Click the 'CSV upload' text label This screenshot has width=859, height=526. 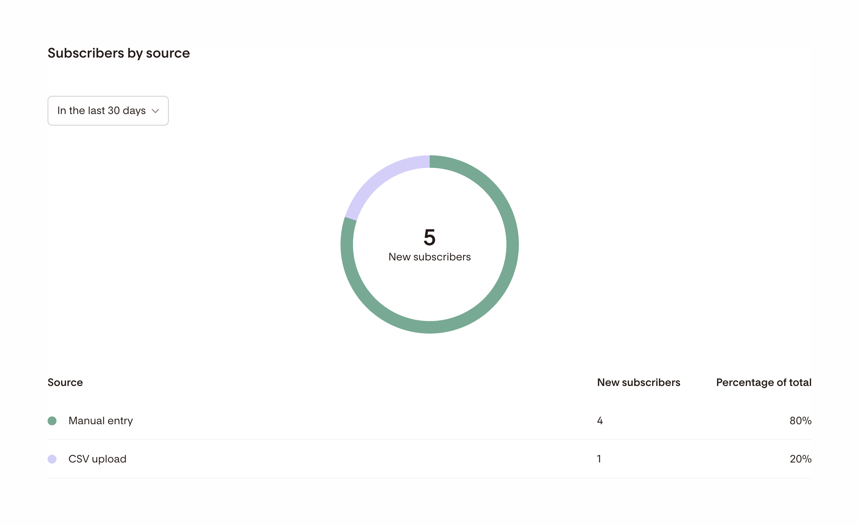tap(97, 459)
